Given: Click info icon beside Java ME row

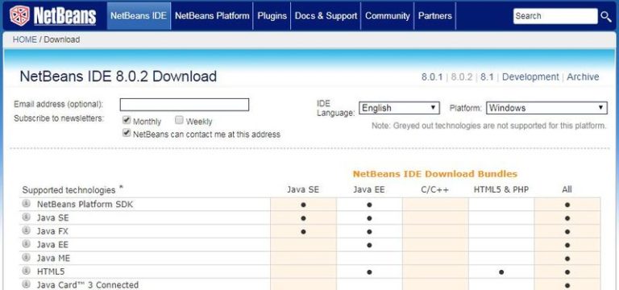Looking at the screenshot, I should pos(26,257).
